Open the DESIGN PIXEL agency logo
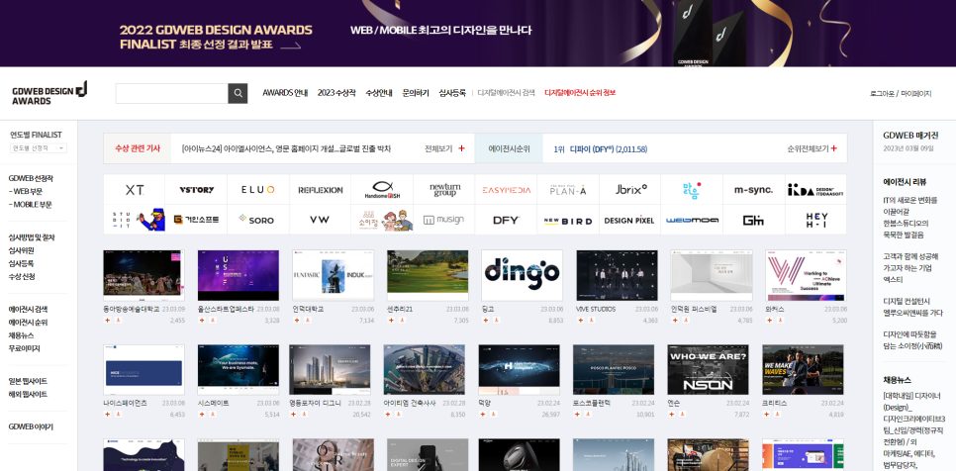This screenshot has width=956, height=471. click(630, 220)
